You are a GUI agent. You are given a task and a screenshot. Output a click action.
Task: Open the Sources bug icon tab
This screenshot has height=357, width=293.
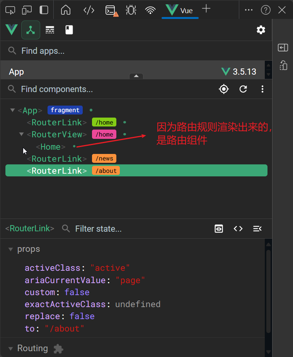131,10
